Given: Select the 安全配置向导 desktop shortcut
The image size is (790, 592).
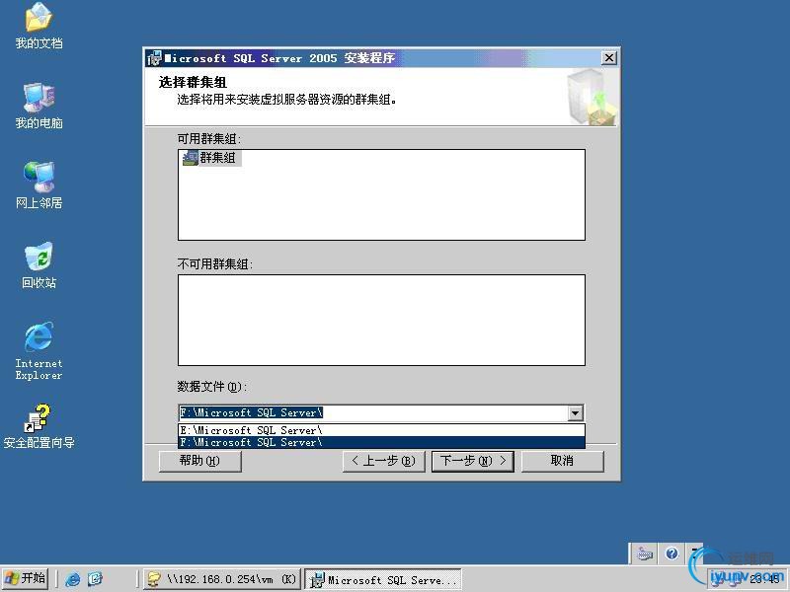Looking at the screenshot, I should [x=39, y=426].
